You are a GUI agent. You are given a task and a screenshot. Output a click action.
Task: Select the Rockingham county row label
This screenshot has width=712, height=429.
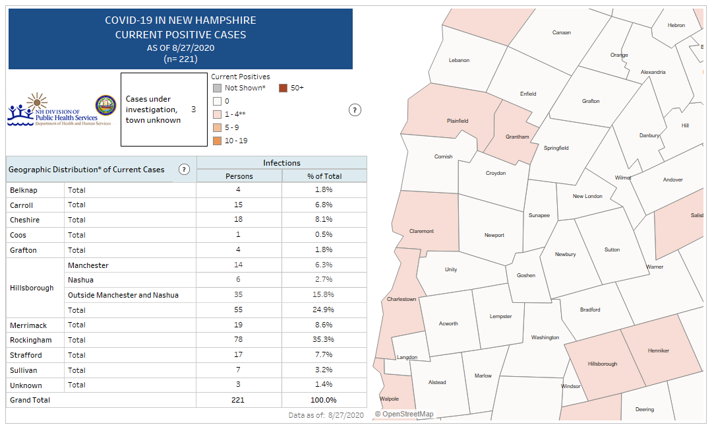pyautogui.click(x=25, y=340)
